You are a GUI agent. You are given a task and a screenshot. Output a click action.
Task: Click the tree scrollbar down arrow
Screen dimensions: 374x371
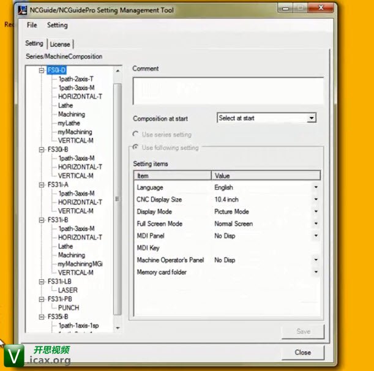(118, 328)
